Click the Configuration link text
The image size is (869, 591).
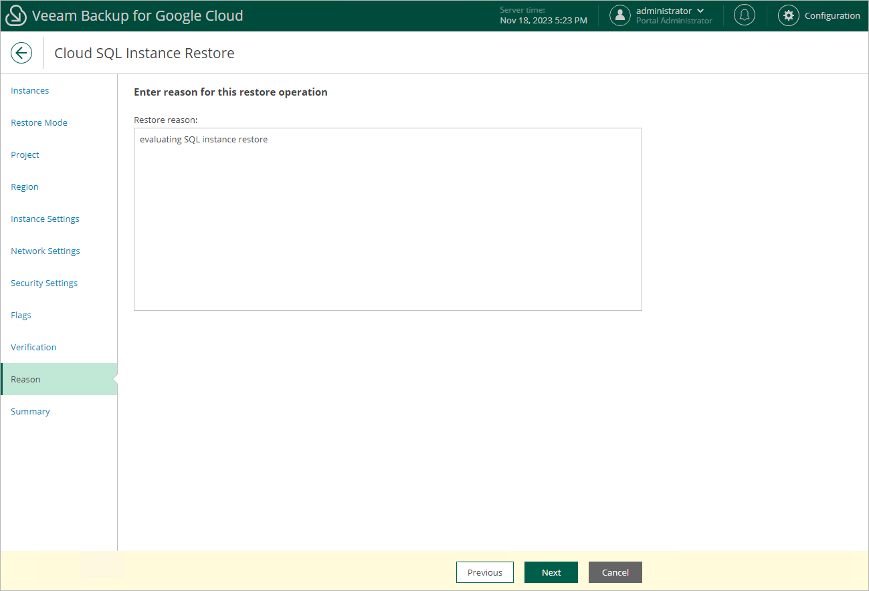click(x=832, y=15)
